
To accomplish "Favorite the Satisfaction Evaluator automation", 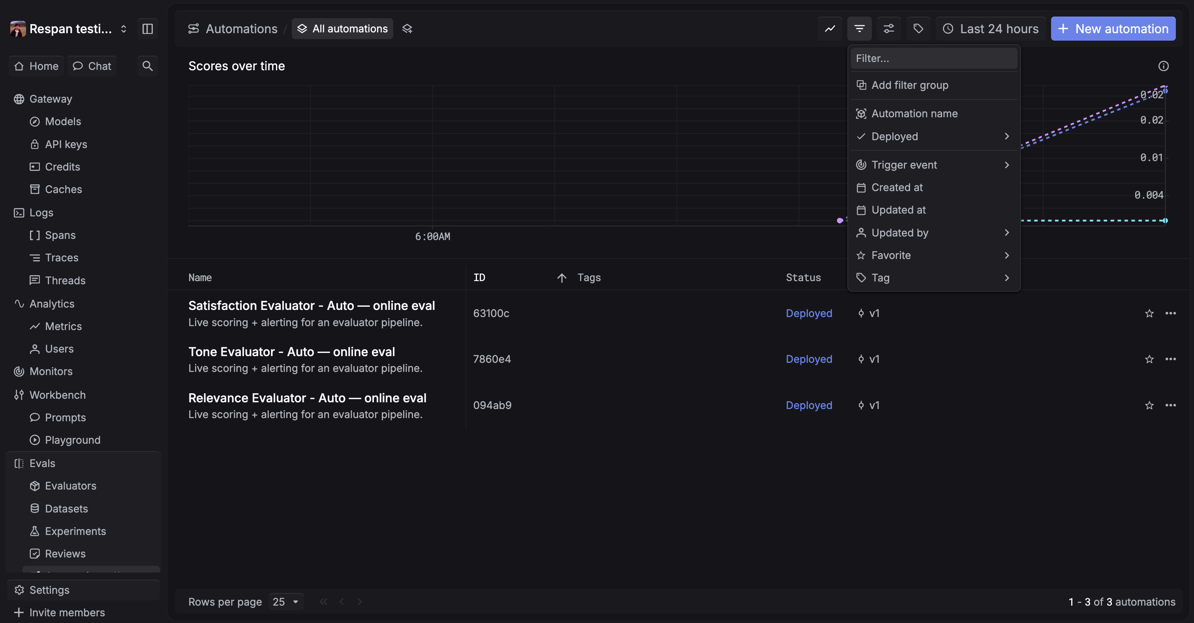I will click(1149, 313).
